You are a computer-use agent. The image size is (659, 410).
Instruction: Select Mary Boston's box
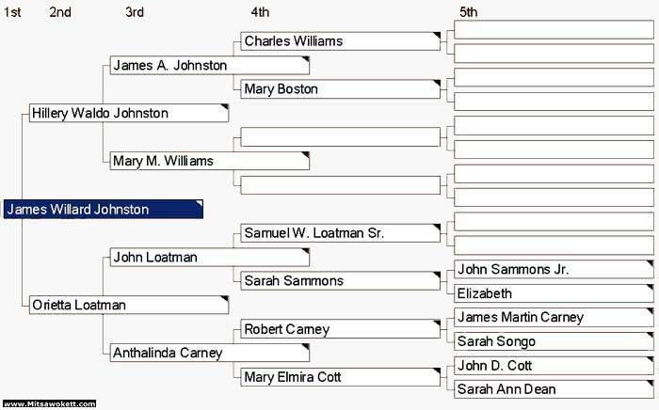pyautogui.click(x=340, y=89)
